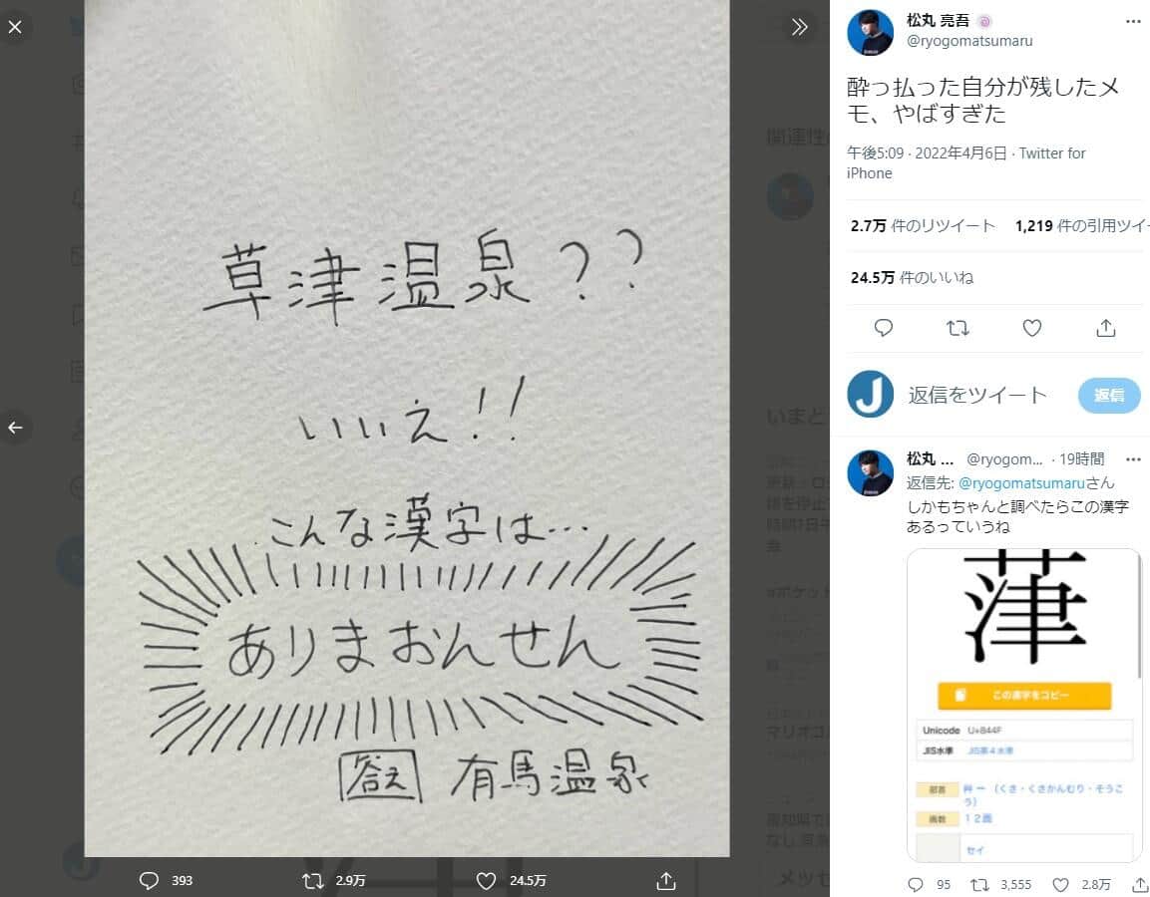Viewport: 1150px width, 897px height.
Task: View 24.5万 件のいいね list
Action: [913, 278]
